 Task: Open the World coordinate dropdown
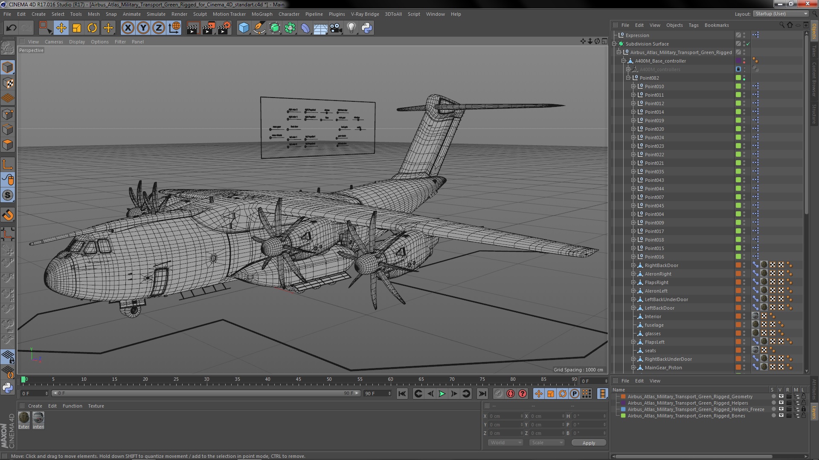pos(505,443)
